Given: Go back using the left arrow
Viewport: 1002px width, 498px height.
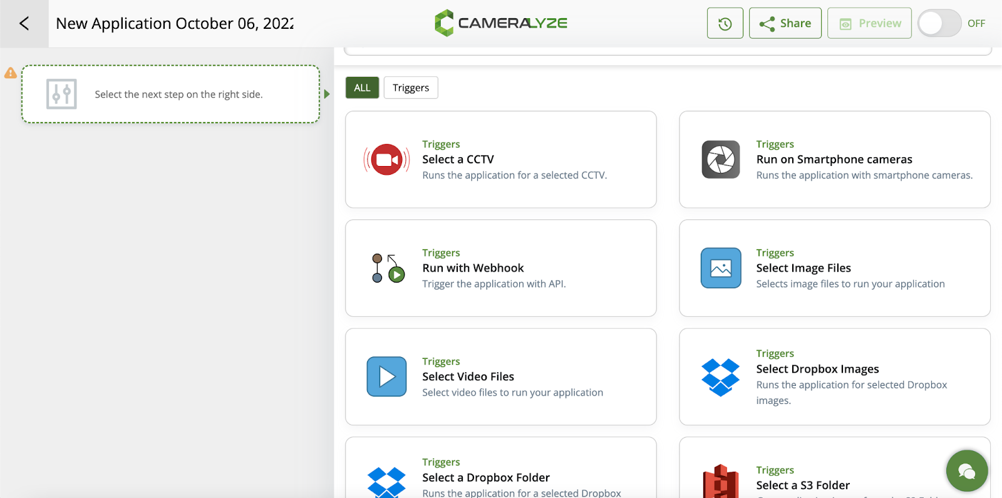Looking at the screenshot, I should pos(24,24).
